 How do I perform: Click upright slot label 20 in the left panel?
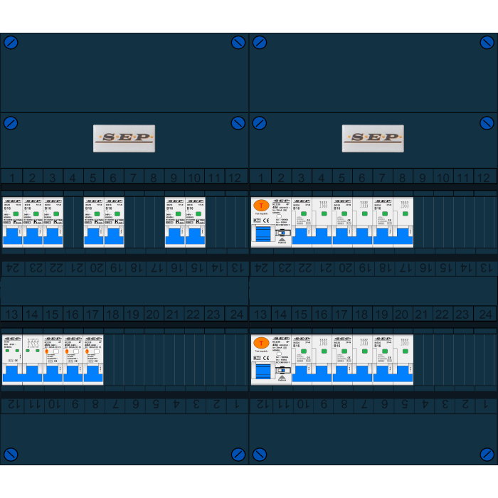click(153, 314)
